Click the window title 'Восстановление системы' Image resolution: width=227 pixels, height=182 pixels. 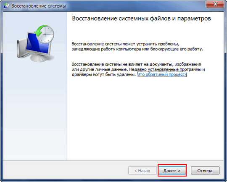tap(39, 6)
